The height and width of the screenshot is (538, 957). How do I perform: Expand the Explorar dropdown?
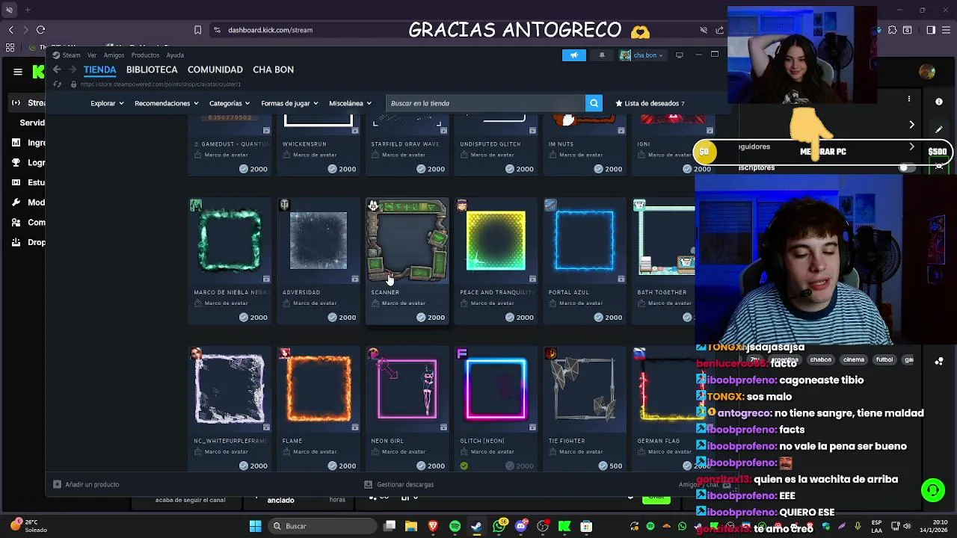[107, 103]
